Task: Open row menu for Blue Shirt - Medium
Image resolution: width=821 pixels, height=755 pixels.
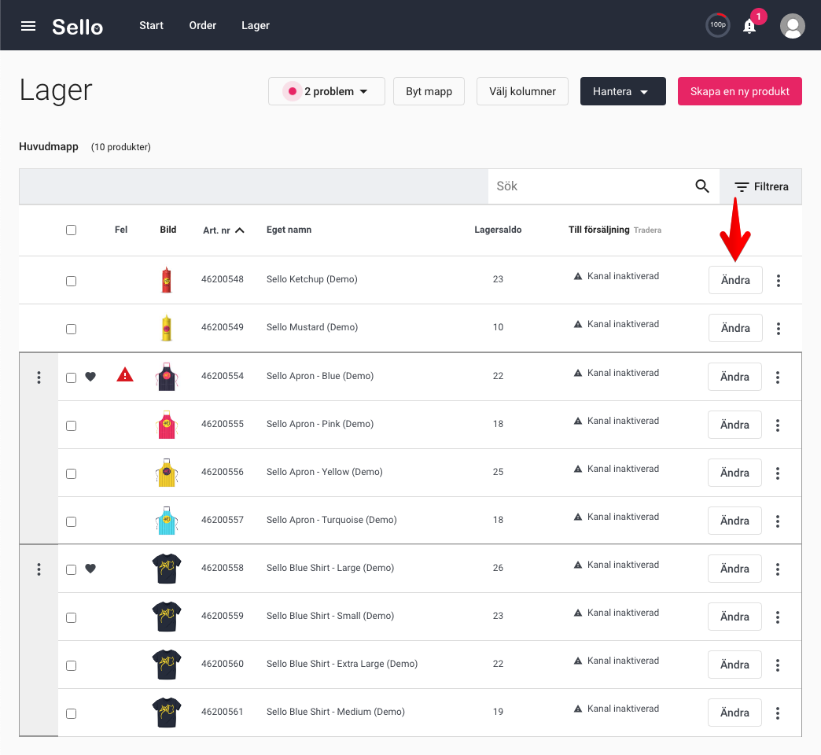Action: (x=778, y=713)
